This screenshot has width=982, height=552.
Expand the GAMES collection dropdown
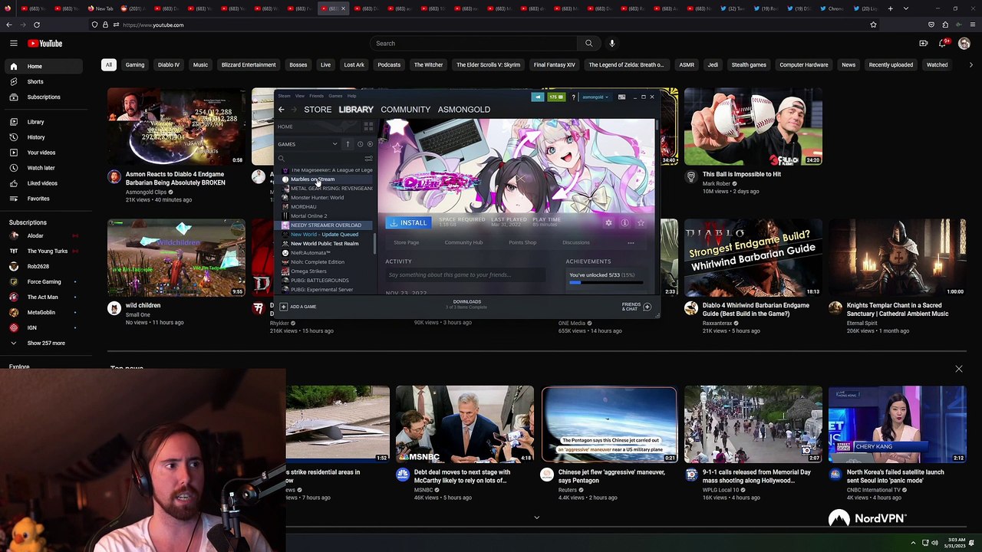[x=334, y=144]
